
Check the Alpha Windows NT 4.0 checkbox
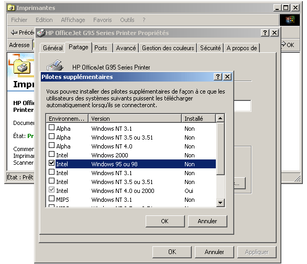pos(51,145)
